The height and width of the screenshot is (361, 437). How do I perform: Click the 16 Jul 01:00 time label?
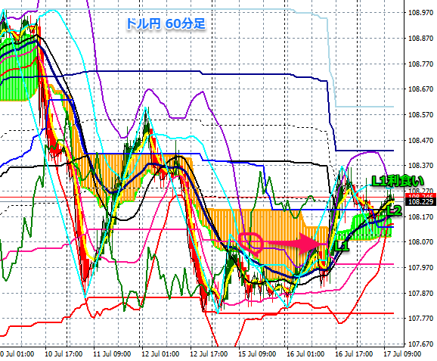pyautogui.click(x=305, y=354)
